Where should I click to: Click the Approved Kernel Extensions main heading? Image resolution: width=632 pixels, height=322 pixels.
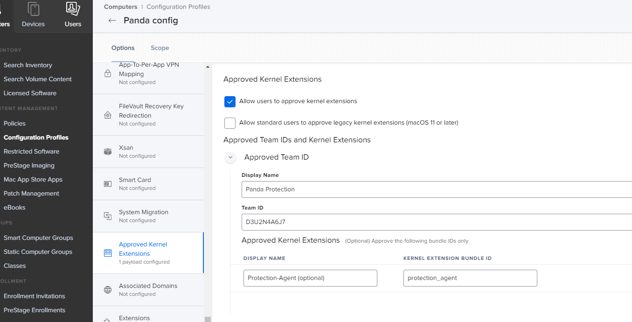click(272, 79)
